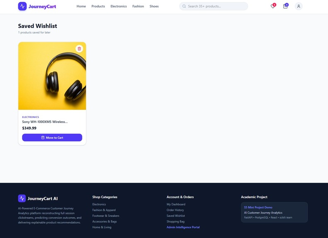
Task: Open footer Footwear & Sneakers link
Action: pos(106,216)
